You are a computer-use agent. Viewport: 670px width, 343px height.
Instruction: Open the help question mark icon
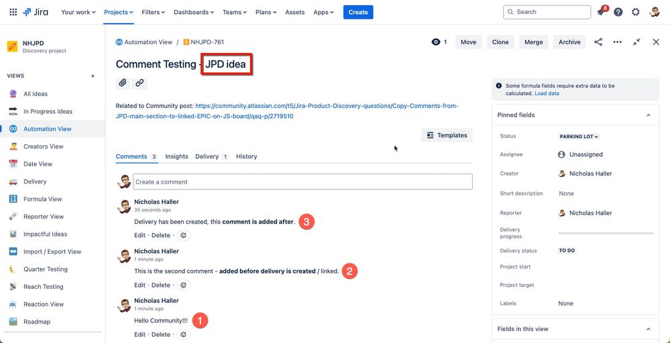click(x=618, y=12)
